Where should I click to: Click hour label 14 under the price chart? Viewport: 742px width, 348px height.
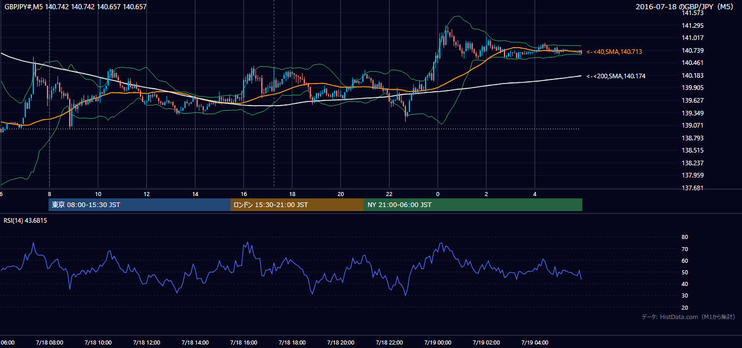point(196,194)
